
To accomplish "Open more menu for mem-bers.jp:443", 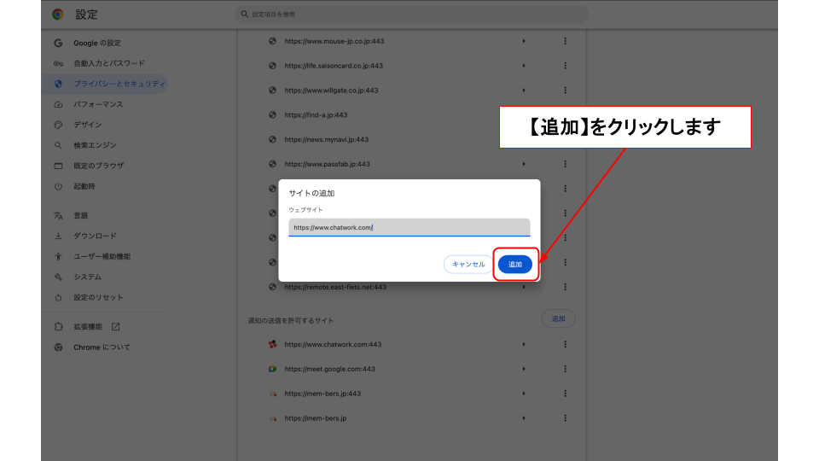I will [565, 394].
